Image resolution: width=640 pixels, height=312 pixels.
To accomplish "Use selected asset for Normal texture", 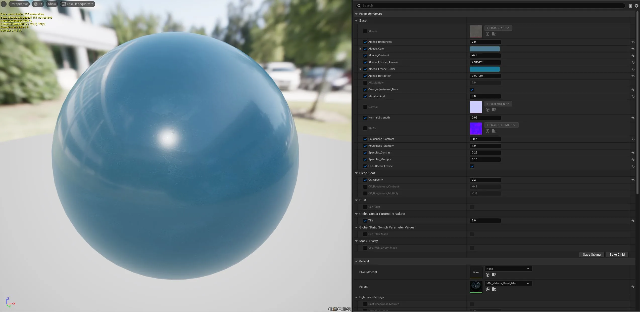I will tap(488, 110).
